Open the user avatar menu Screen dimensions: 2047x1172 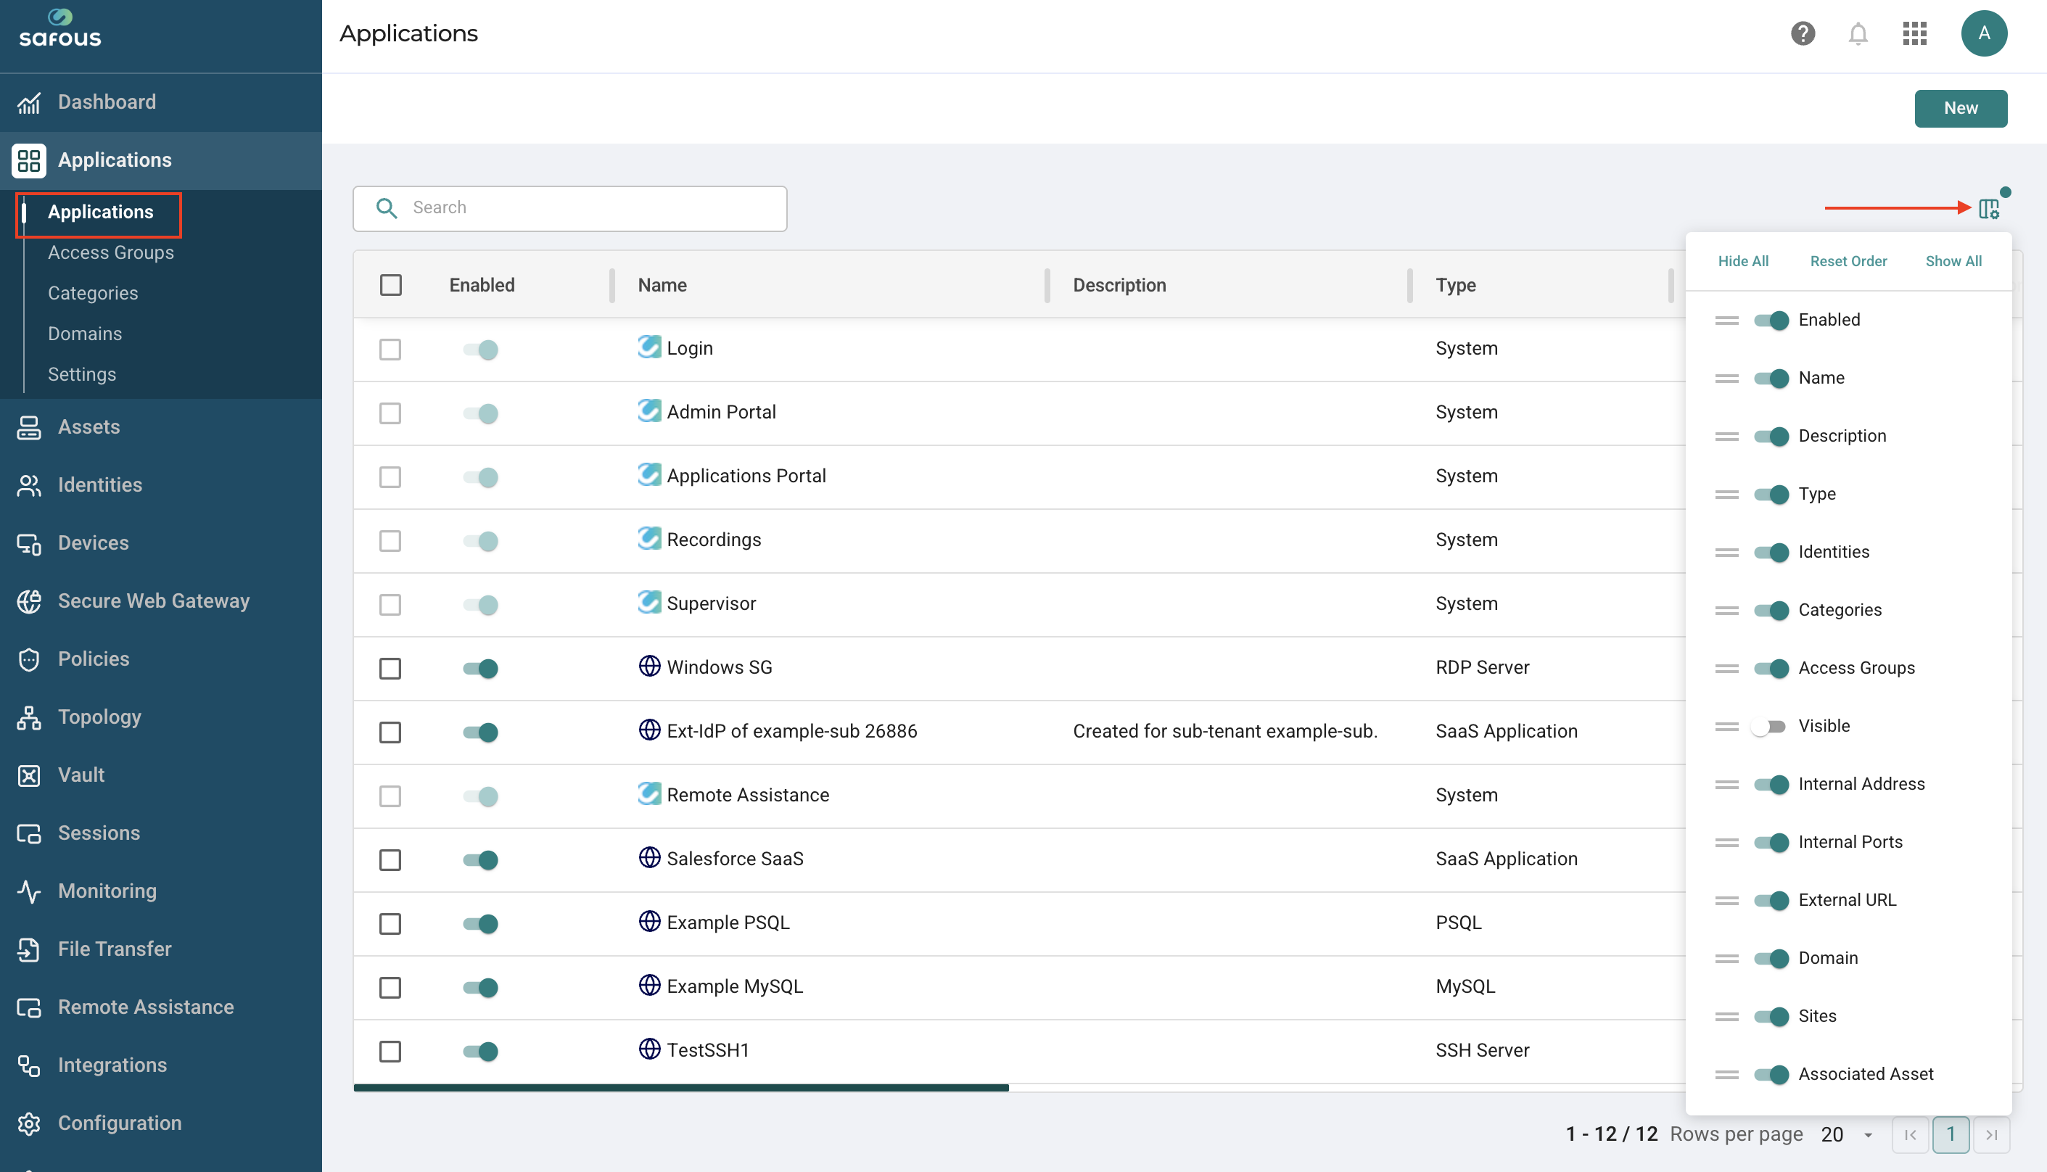click(1983, 34)
